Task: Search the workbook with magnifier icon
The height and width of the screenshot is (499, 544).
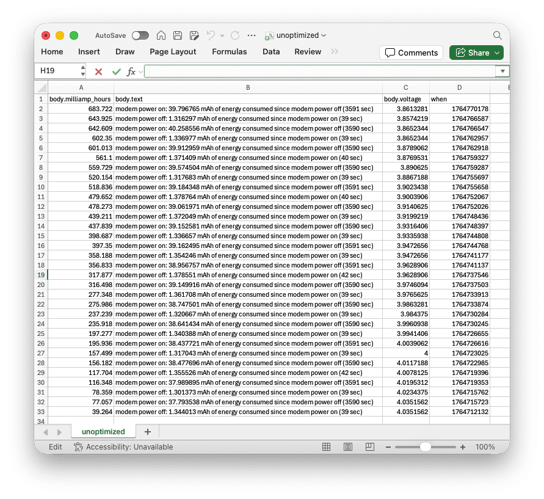Action: coord(497,35)
